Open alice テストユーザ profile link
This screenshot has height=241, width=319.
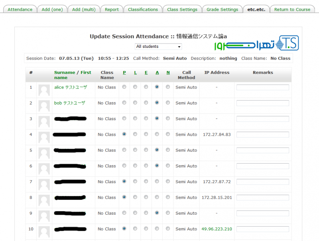pyautogui.click(x=70, y=87)
